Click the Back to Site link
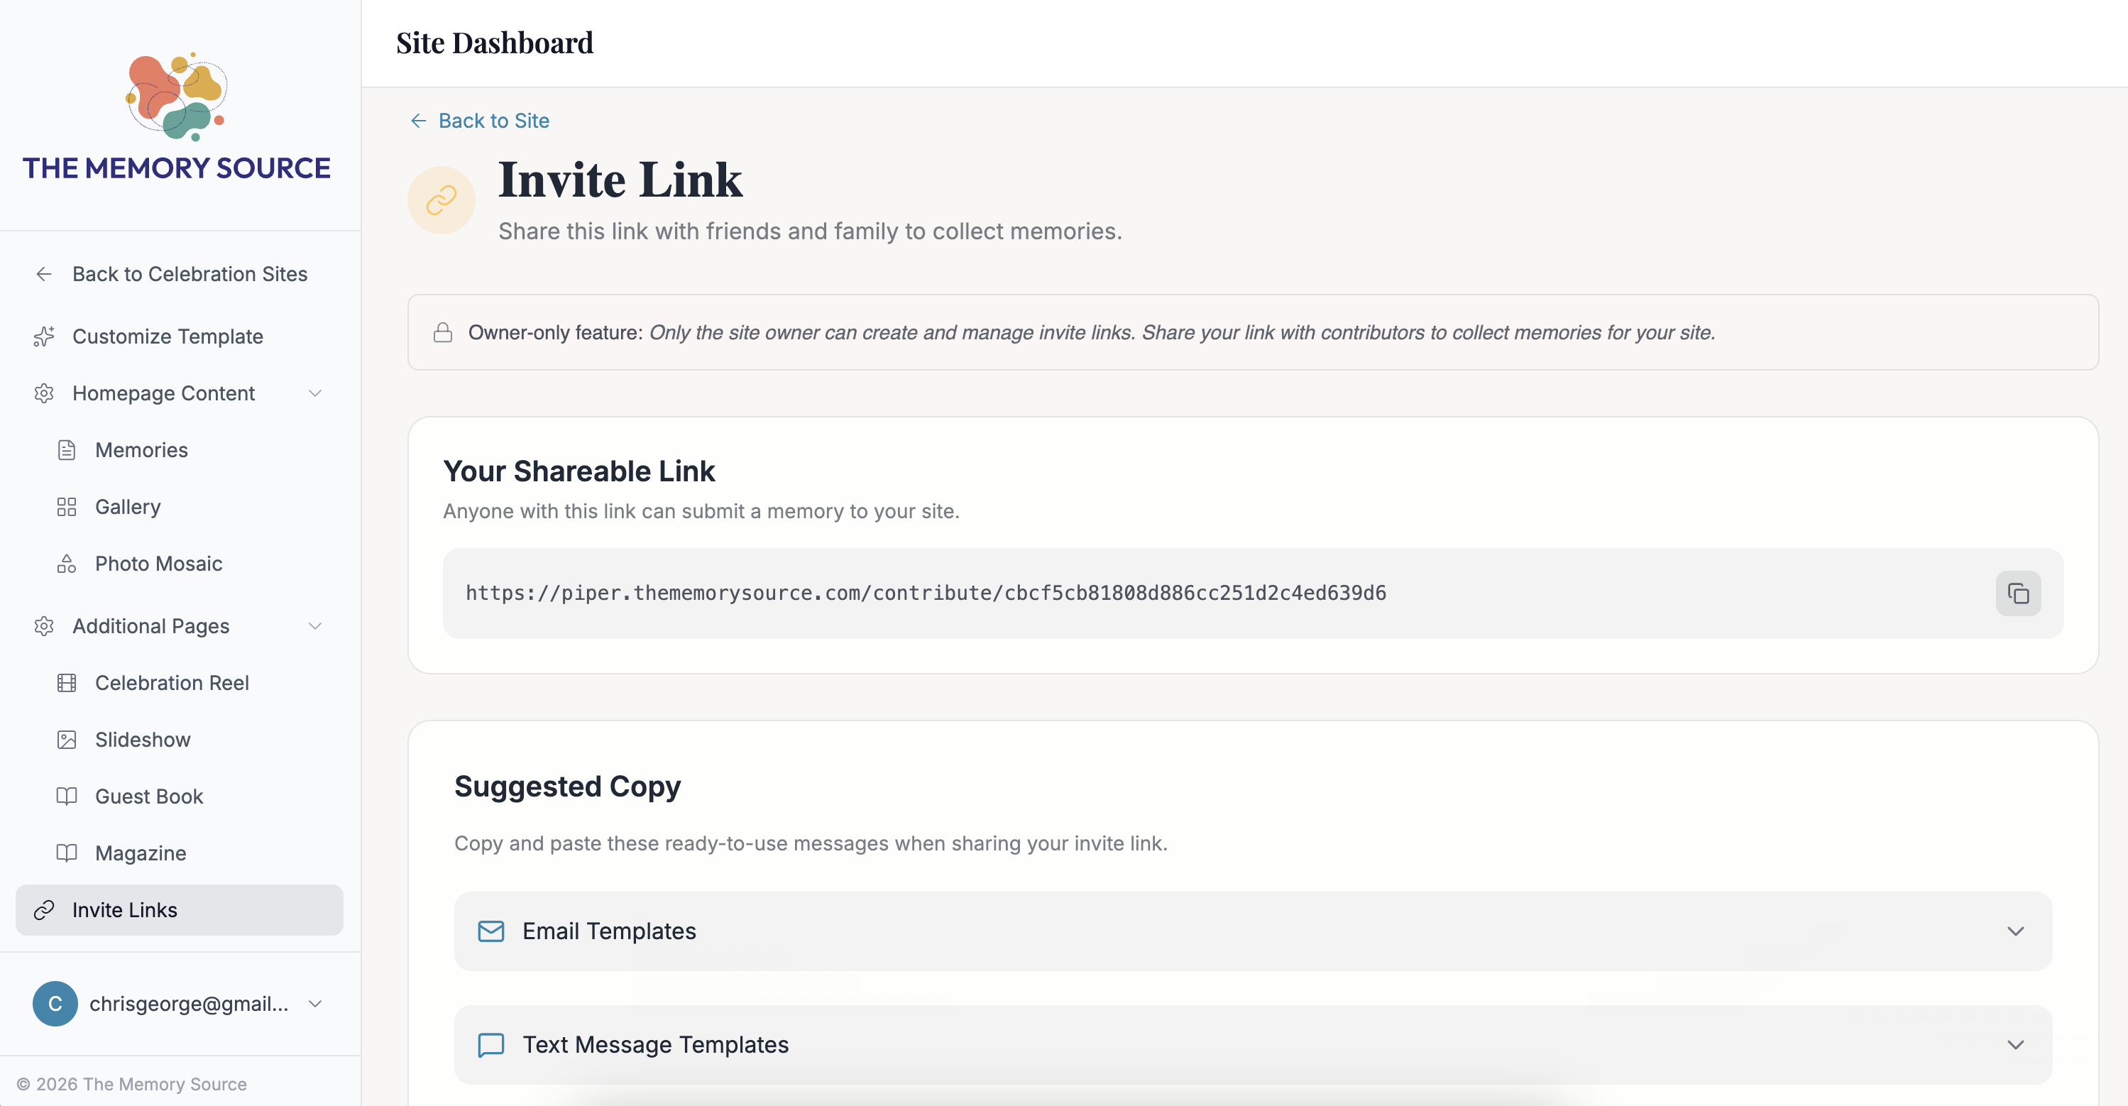 tap(493, 121)
